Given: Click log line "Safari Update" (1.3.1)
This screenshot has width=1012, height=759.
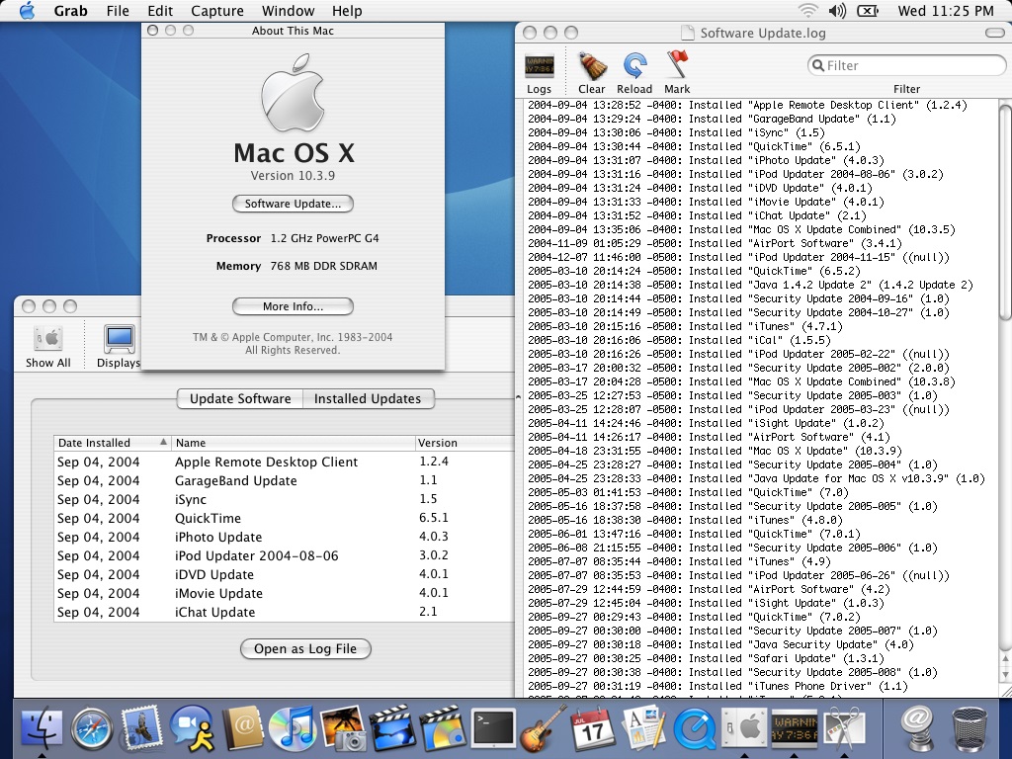Looking at the screenshot, I should 706,658.
